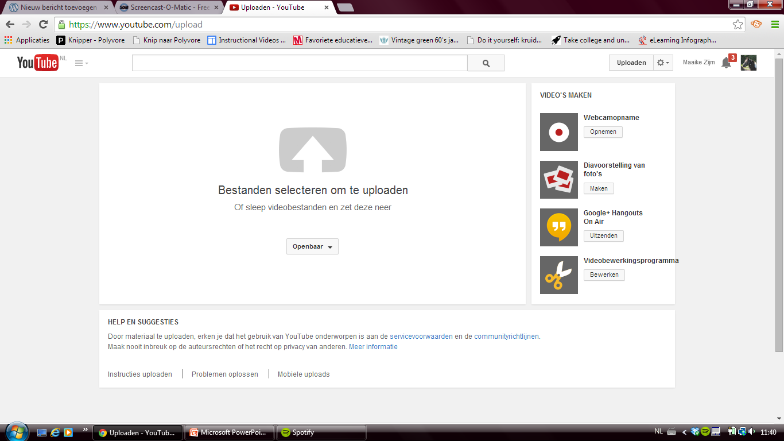Open the scissors Videobewerkingsprogramma icon
The width and height of the screenshot is (784, 441).
[x=558, y=275]
